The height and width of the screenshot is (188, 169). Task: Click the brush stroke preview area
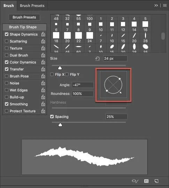click(x=85, y=157)
